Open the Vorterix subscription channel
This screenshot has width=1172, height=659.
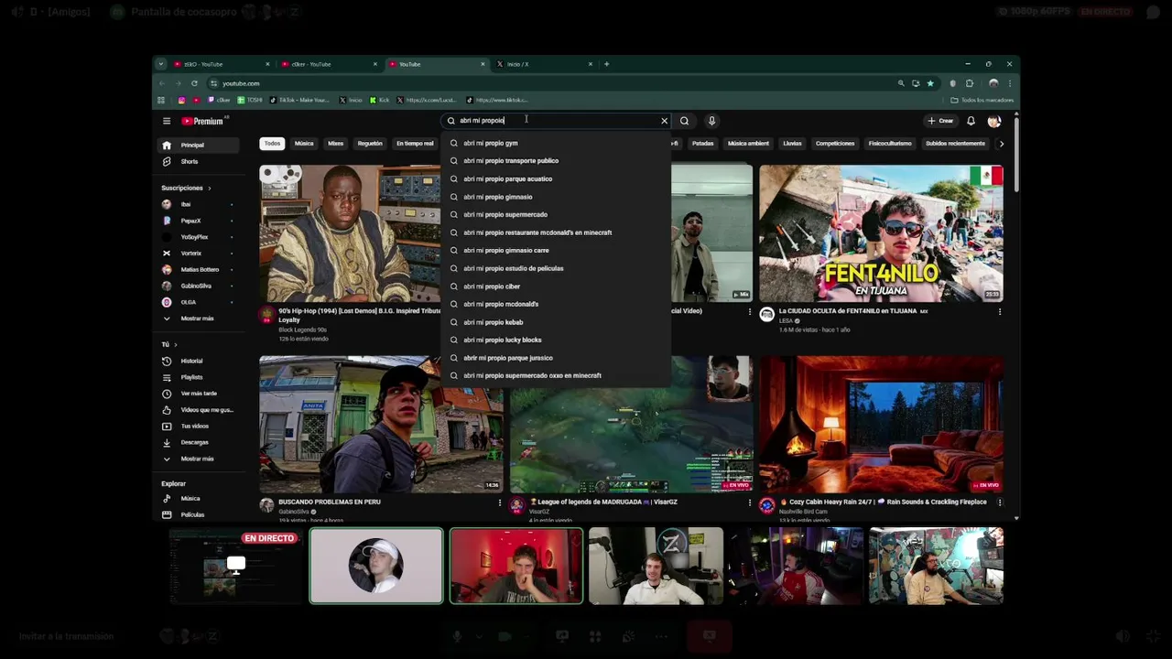[x=200, y=254]
